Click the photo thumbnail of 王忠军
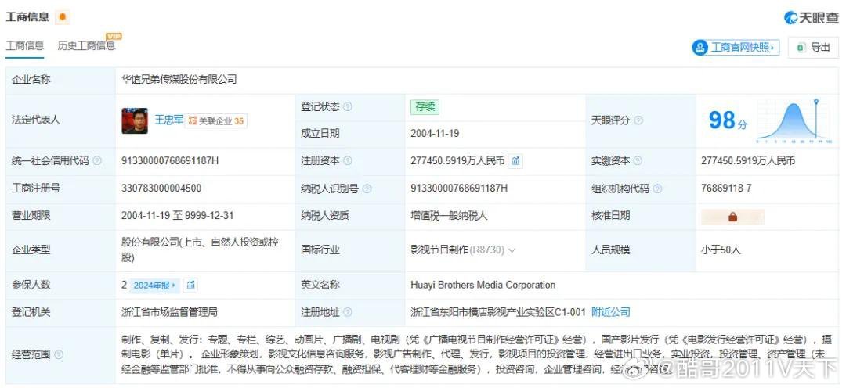The width and height of the screenshot is (846, 388). click(135, 120)
